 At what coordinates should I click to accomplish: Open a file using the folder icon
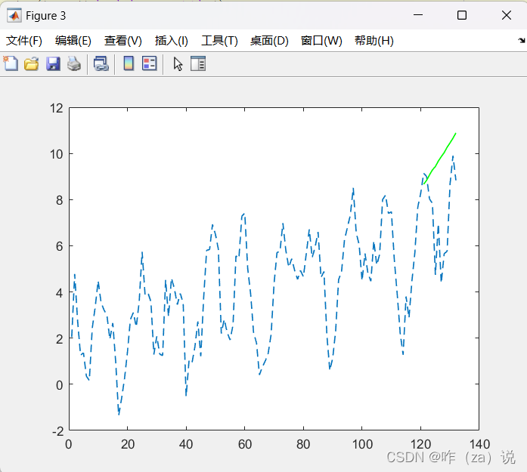(x=31, y=63)
